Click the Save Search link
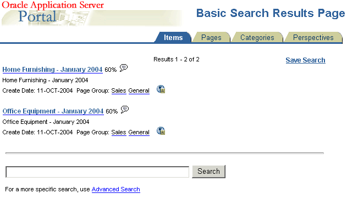Viewport: 347px width, 199px height. [305, 60]
